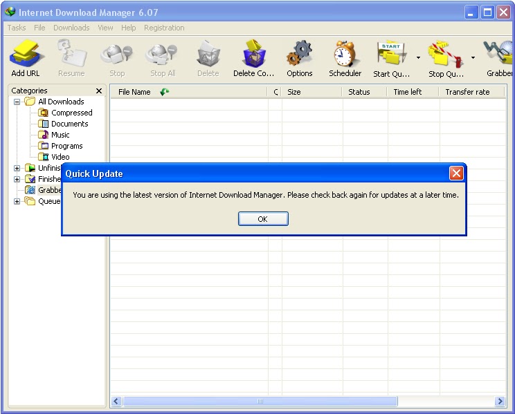Open the Tasks menu
515x414 pixels.
(17, 28)
